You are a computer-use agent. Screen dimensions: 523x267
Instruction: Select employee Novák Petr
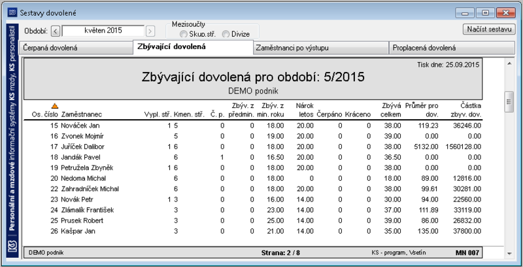(77, 200)
